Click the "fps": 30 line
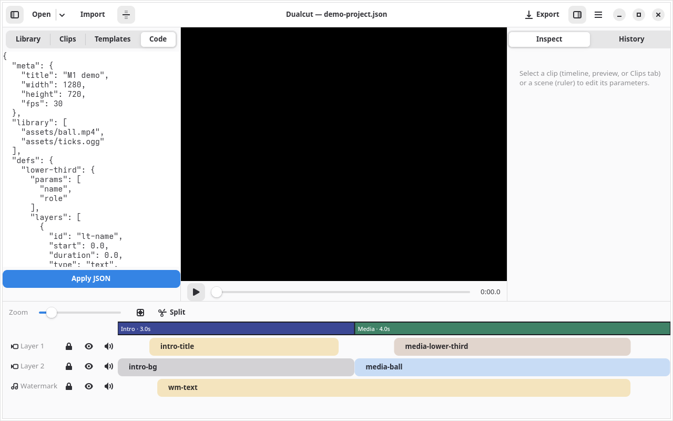The height and width of the screenshot is (421, 673). pos(42,104)
